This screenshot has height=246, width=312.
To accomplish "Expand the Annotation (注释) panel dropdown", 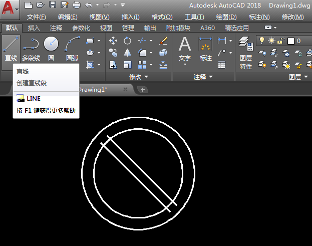I will click(203, 77).
